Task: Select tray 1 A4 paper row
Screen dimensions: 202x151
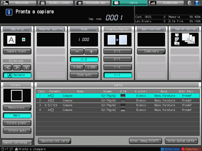Action: [x=118, y=96]
